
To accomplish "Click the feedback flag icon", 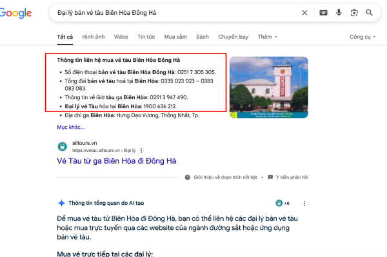I will click(x=270, y=177).
